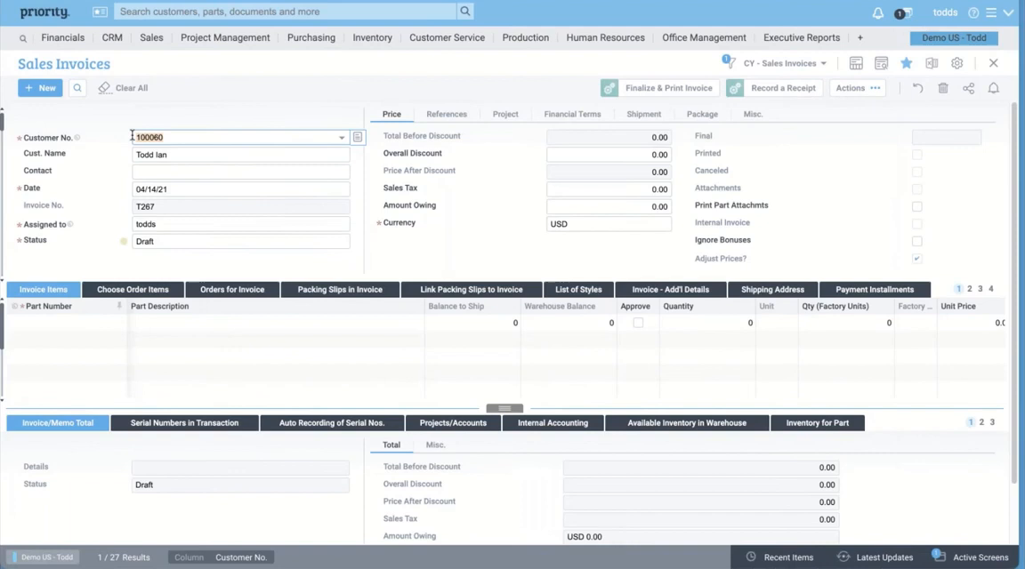1025x569 pixels.
Task: Click the share icon
Action: click(x=968, y=88)
